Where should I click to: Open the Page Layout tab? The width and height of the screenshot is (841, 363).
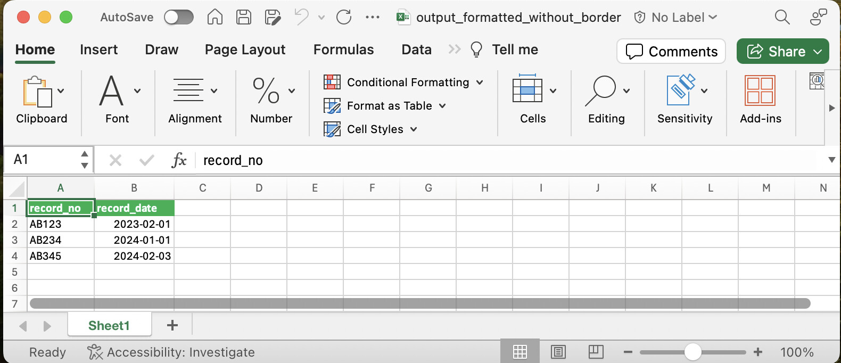coord(245,49)
